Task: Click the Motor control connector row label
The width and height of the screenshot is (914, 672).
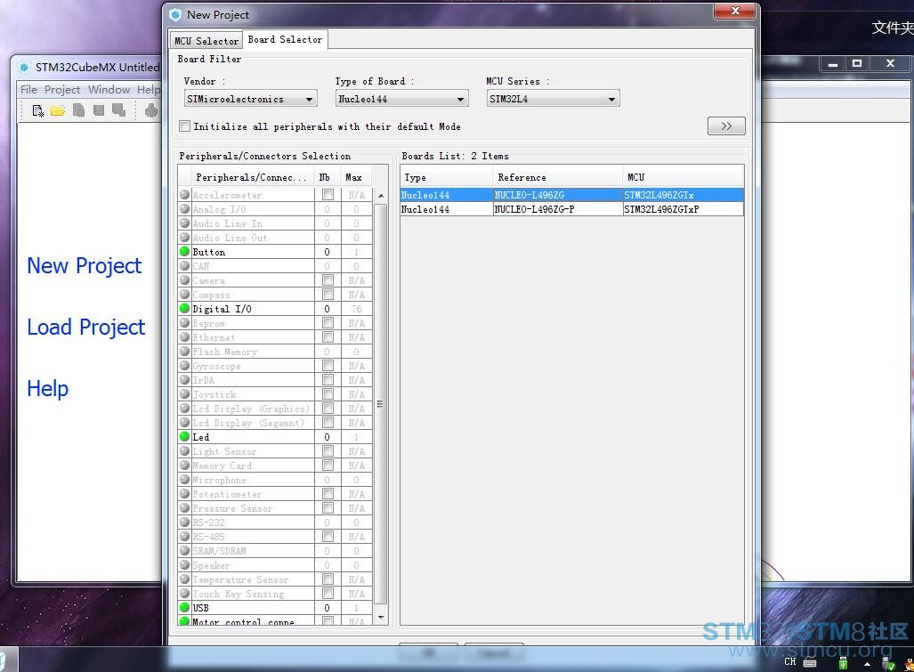Action: (244, 622)
